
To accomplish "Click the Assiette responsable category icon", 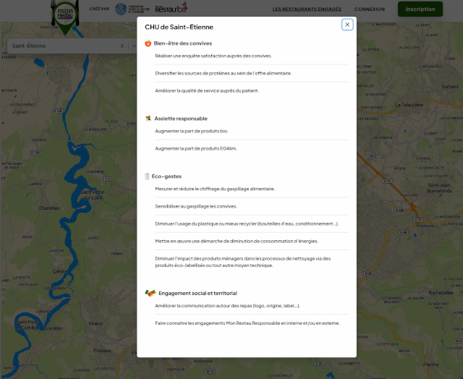I will [x=148, y=118].
